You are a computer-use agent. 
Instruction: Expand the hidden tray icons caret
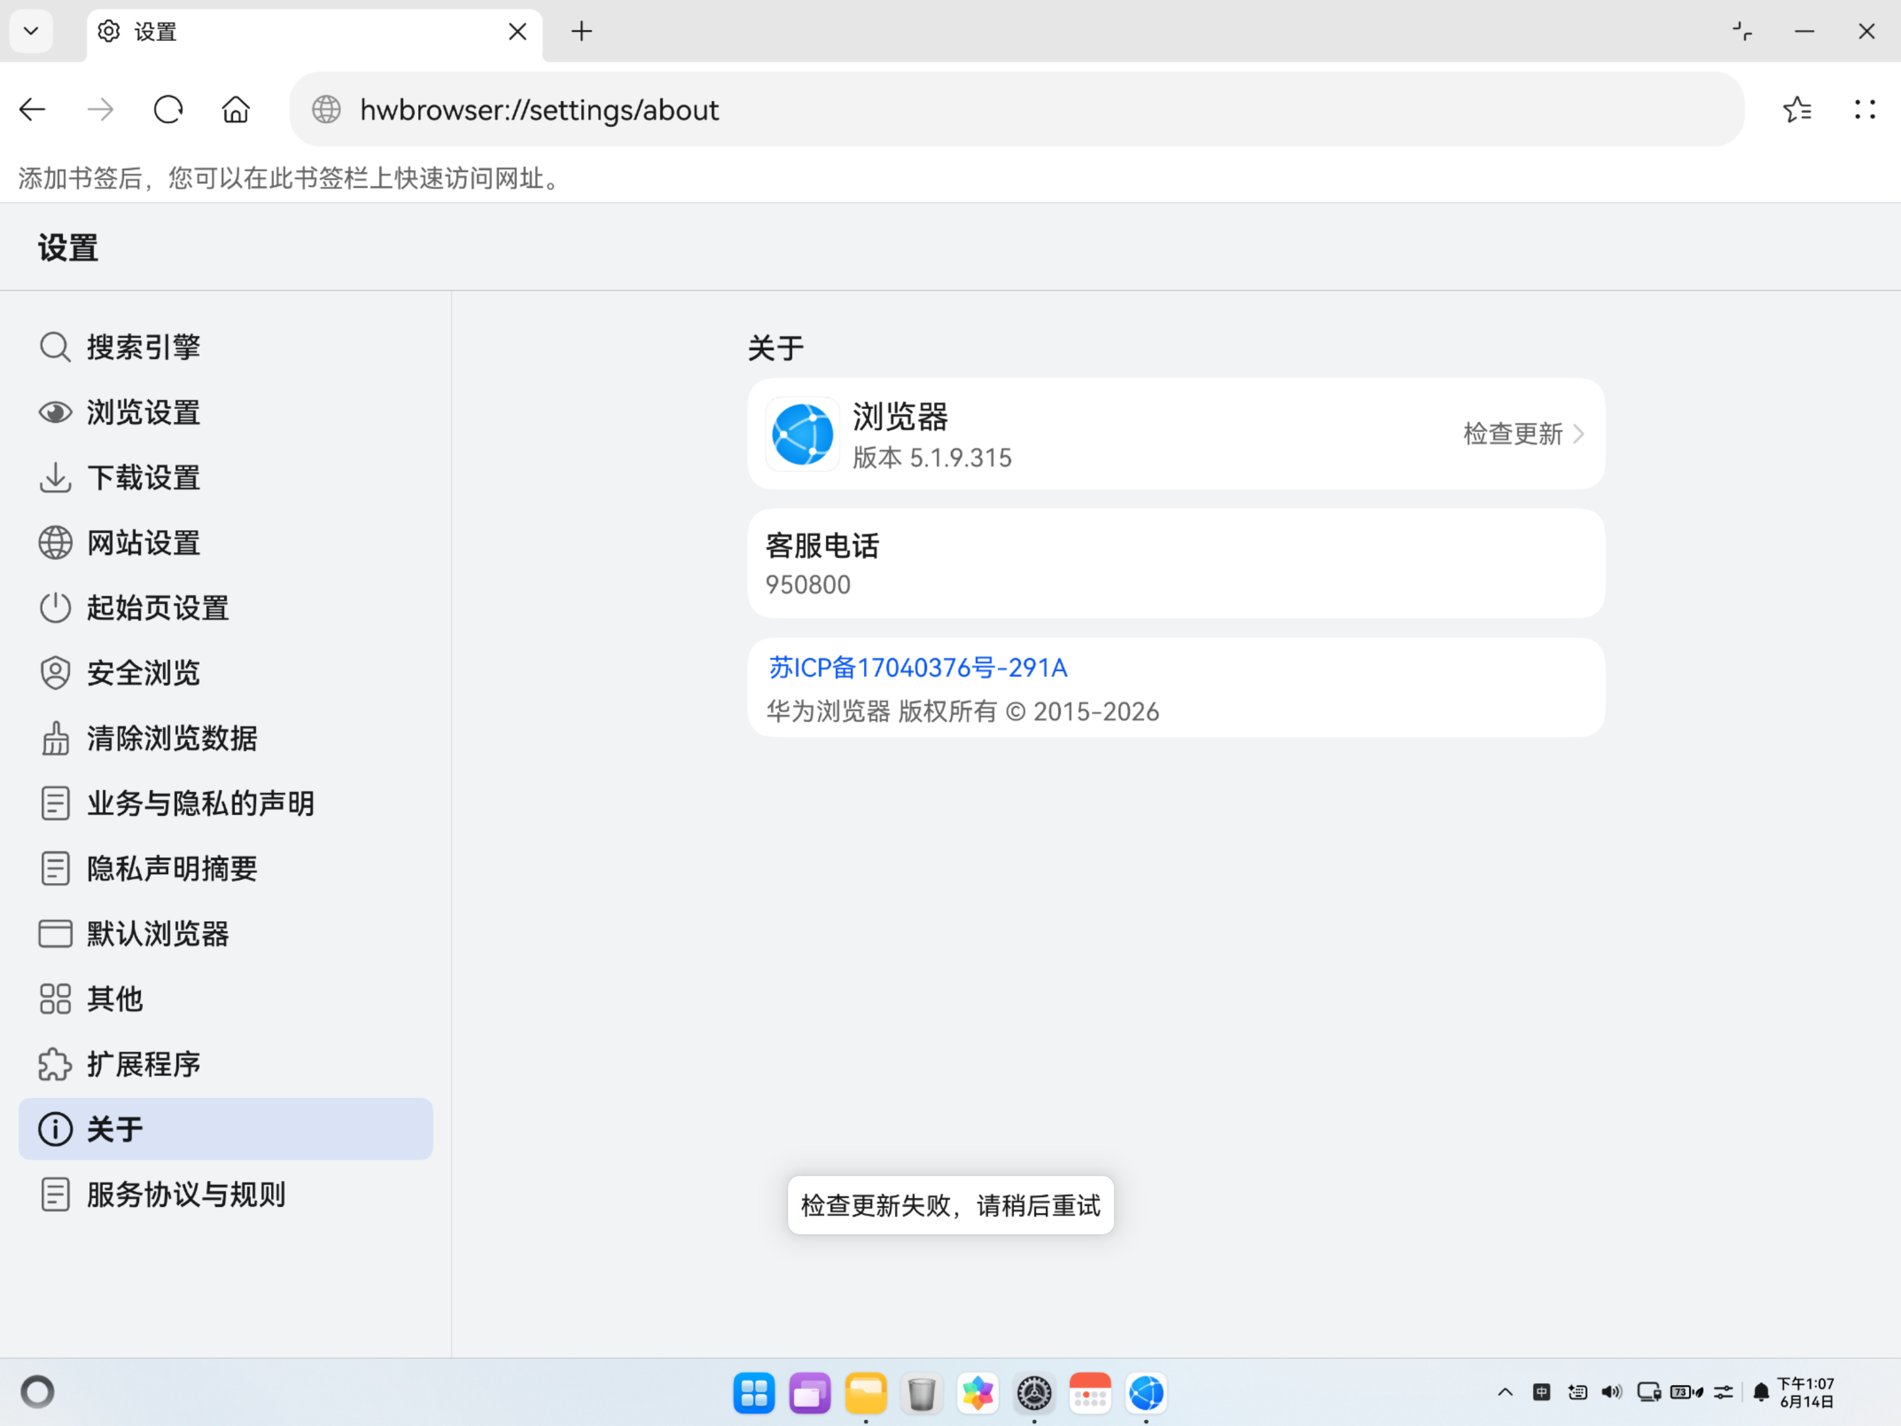(1505, 1391)
